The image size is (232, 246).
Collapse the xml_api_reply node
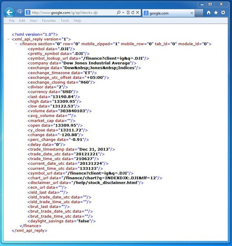[9, 39]
